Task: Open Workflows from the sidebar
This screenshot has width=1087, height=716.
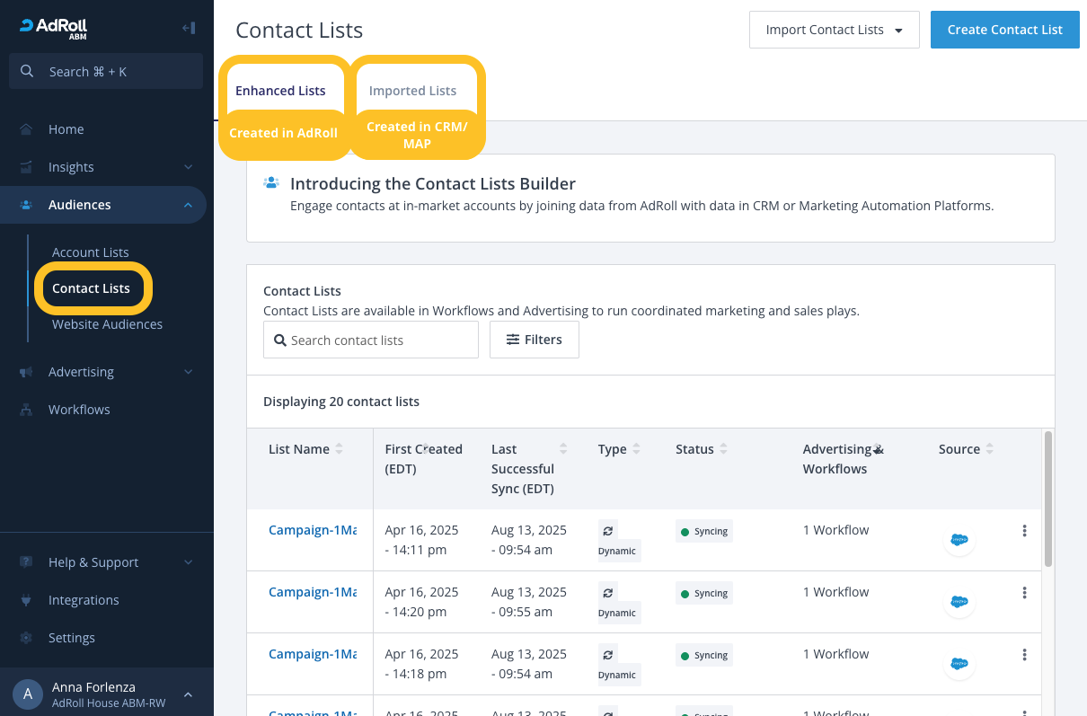Action: tap(79, 410)
